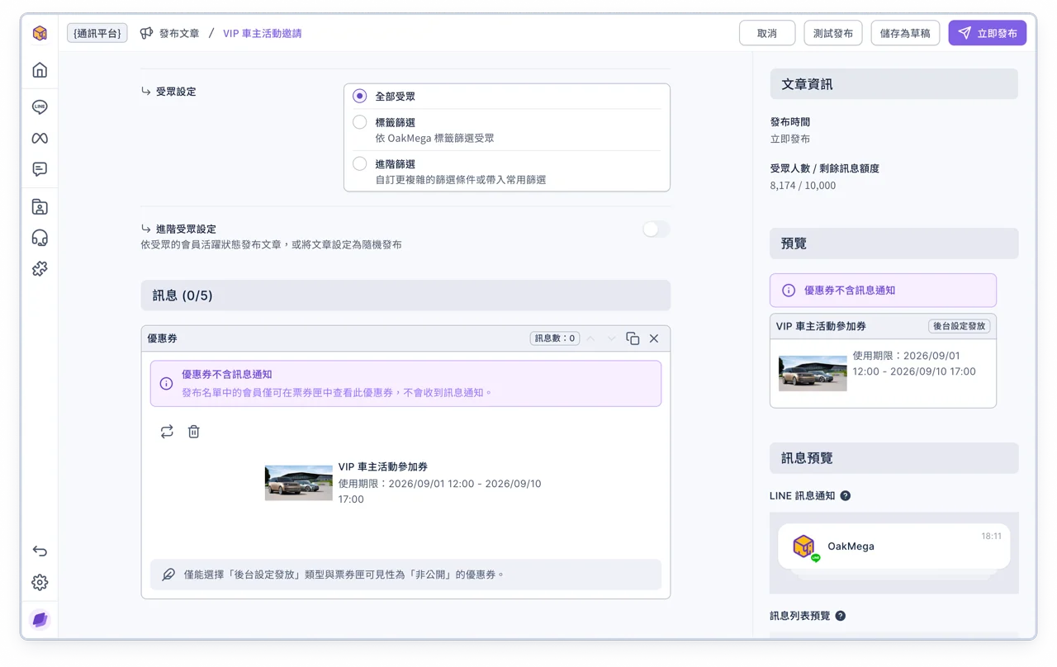Select the 標籤篩選 radio option
The image size is (1057, 667).
point(360,122)
